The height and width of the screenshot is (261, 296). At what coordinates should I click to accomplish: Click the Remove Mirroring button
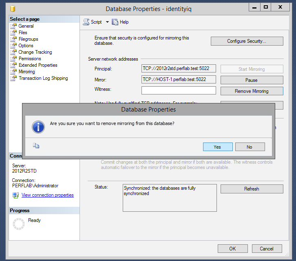252,91
